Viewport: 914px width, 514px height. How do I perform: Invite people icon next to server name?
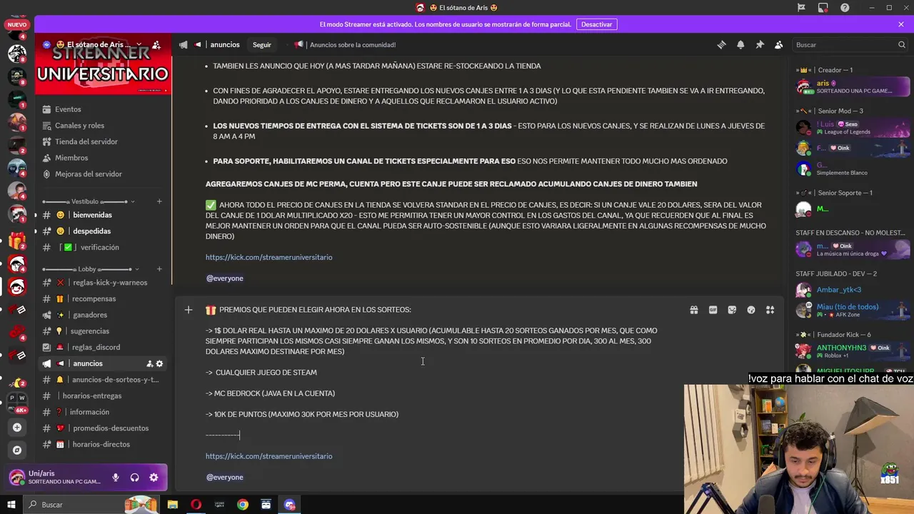(156, 44)
